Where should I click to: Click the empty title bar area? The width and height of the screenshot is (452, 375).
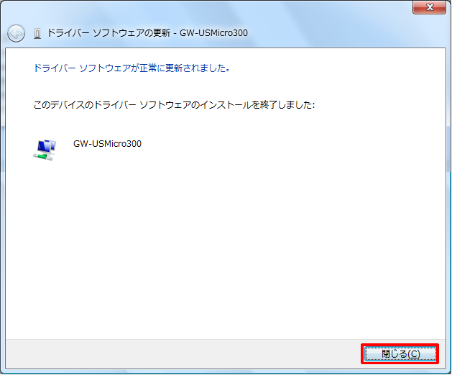point(216,9)
